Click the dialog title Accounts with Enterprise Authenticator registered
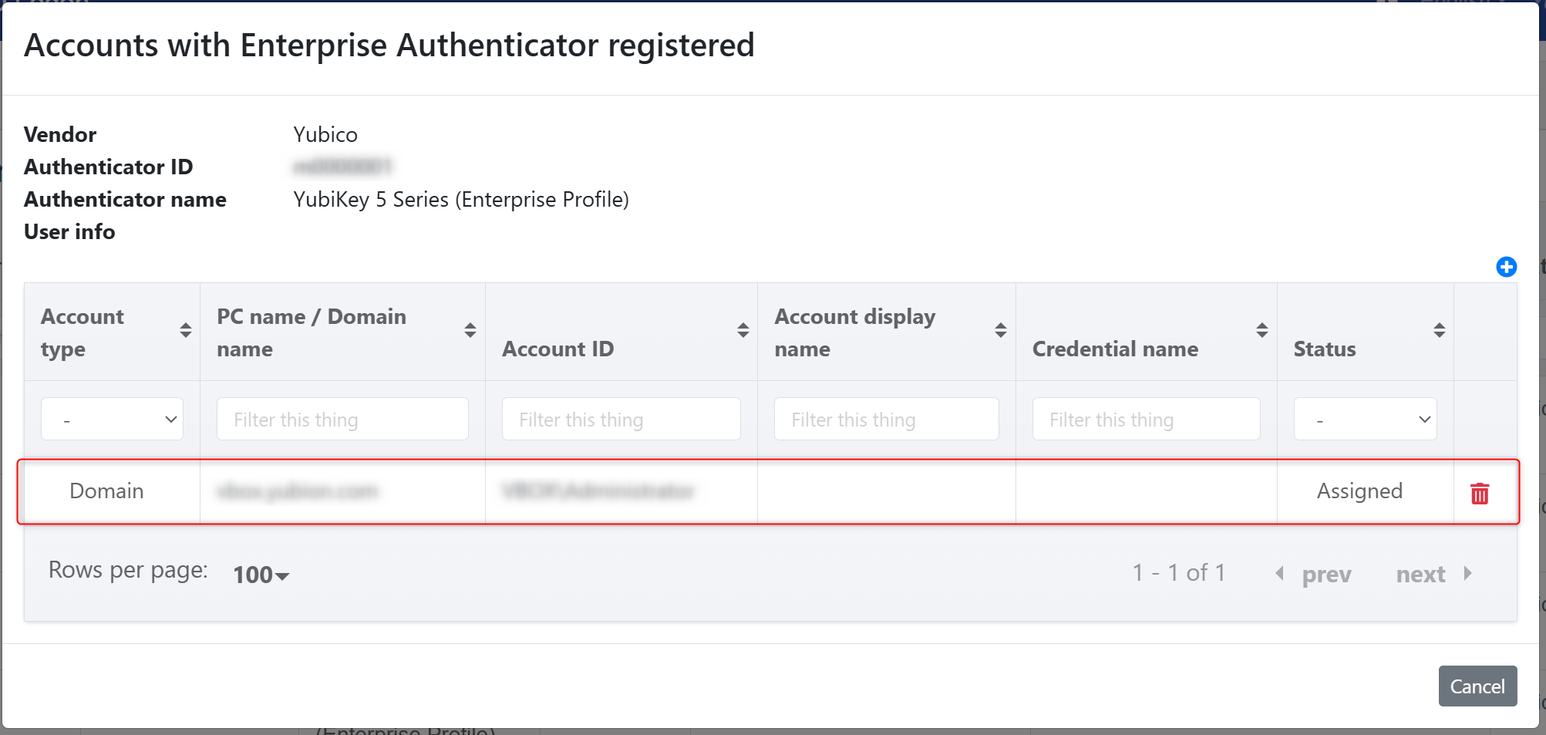This screenshot has width=1546, height=735. 389,45
